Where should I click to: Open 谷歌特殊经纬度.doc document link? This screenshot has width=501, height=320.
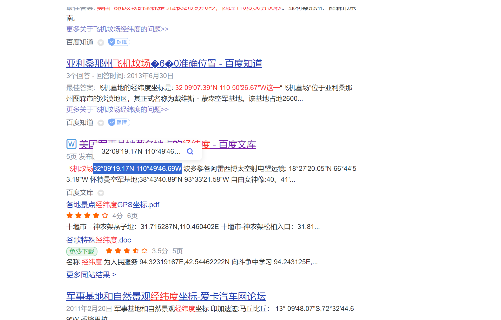point(98,240)
